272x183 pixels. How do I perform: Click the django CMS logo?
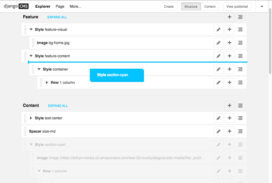click(x=16, y=6)
